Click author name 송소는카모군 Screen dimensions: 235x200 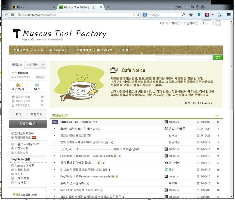tap(177, 129)
